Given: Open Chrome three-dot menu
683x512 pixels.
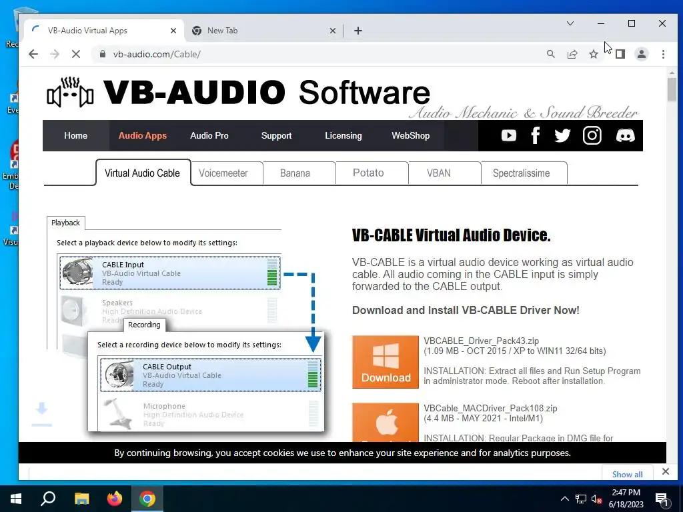Looking at the screenshot, I should (x=663, y=54).
